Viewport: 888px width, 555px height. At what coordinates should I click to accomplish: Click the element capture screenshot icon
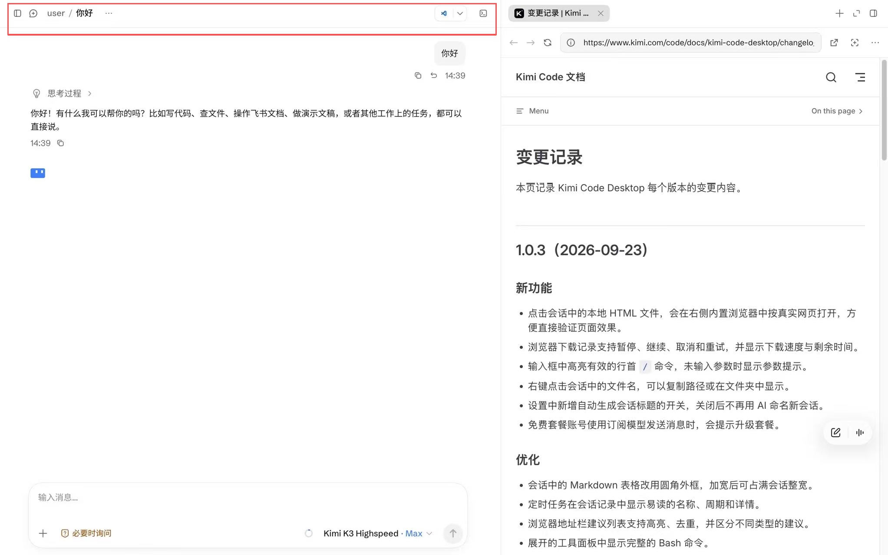coord(855,43)
